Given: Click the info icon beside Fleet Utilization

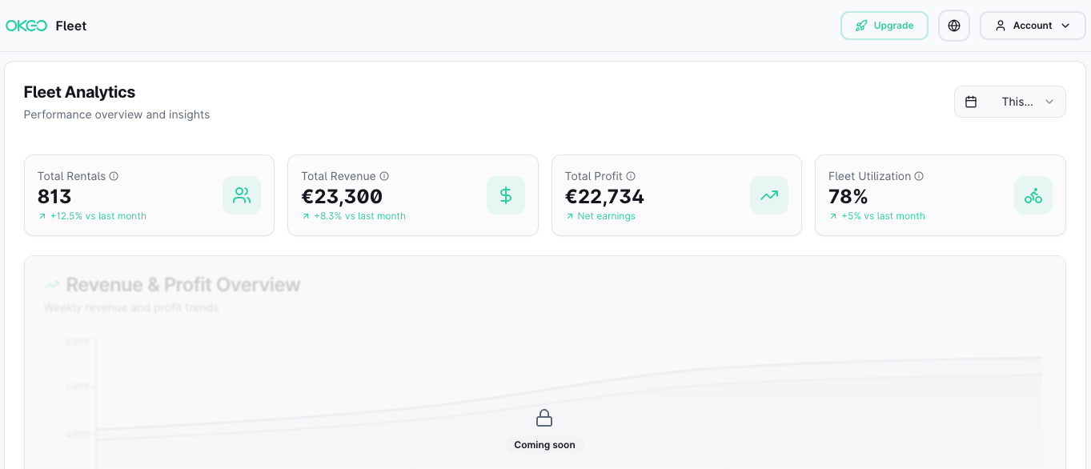Looking at the screenshot, I should 919,176.
